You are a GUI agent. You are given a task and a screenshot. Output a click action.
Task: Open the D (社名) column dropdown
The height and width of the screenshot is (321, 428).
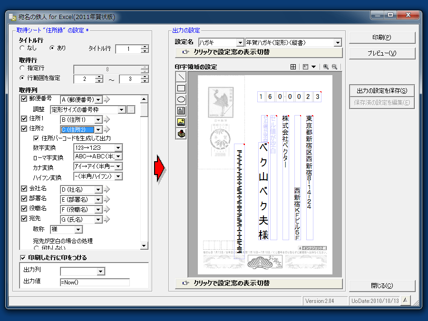[98, 189]
